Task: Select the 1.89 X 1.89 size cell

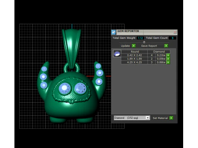Action: 134,59
